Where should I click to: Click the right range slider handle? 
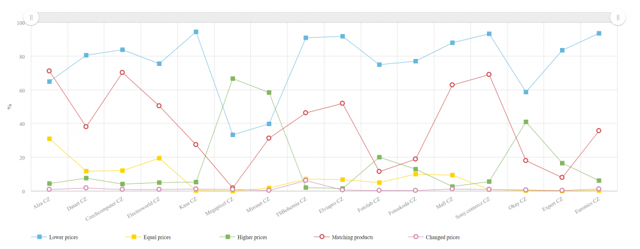pyautogui.click(x=618, y=17)
